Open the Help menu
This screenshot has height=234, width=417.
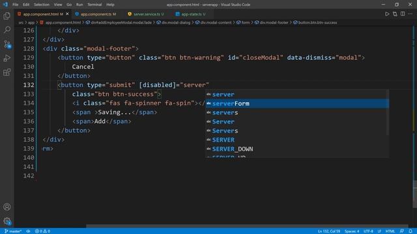pyautogui.click(x=110, y=5)
